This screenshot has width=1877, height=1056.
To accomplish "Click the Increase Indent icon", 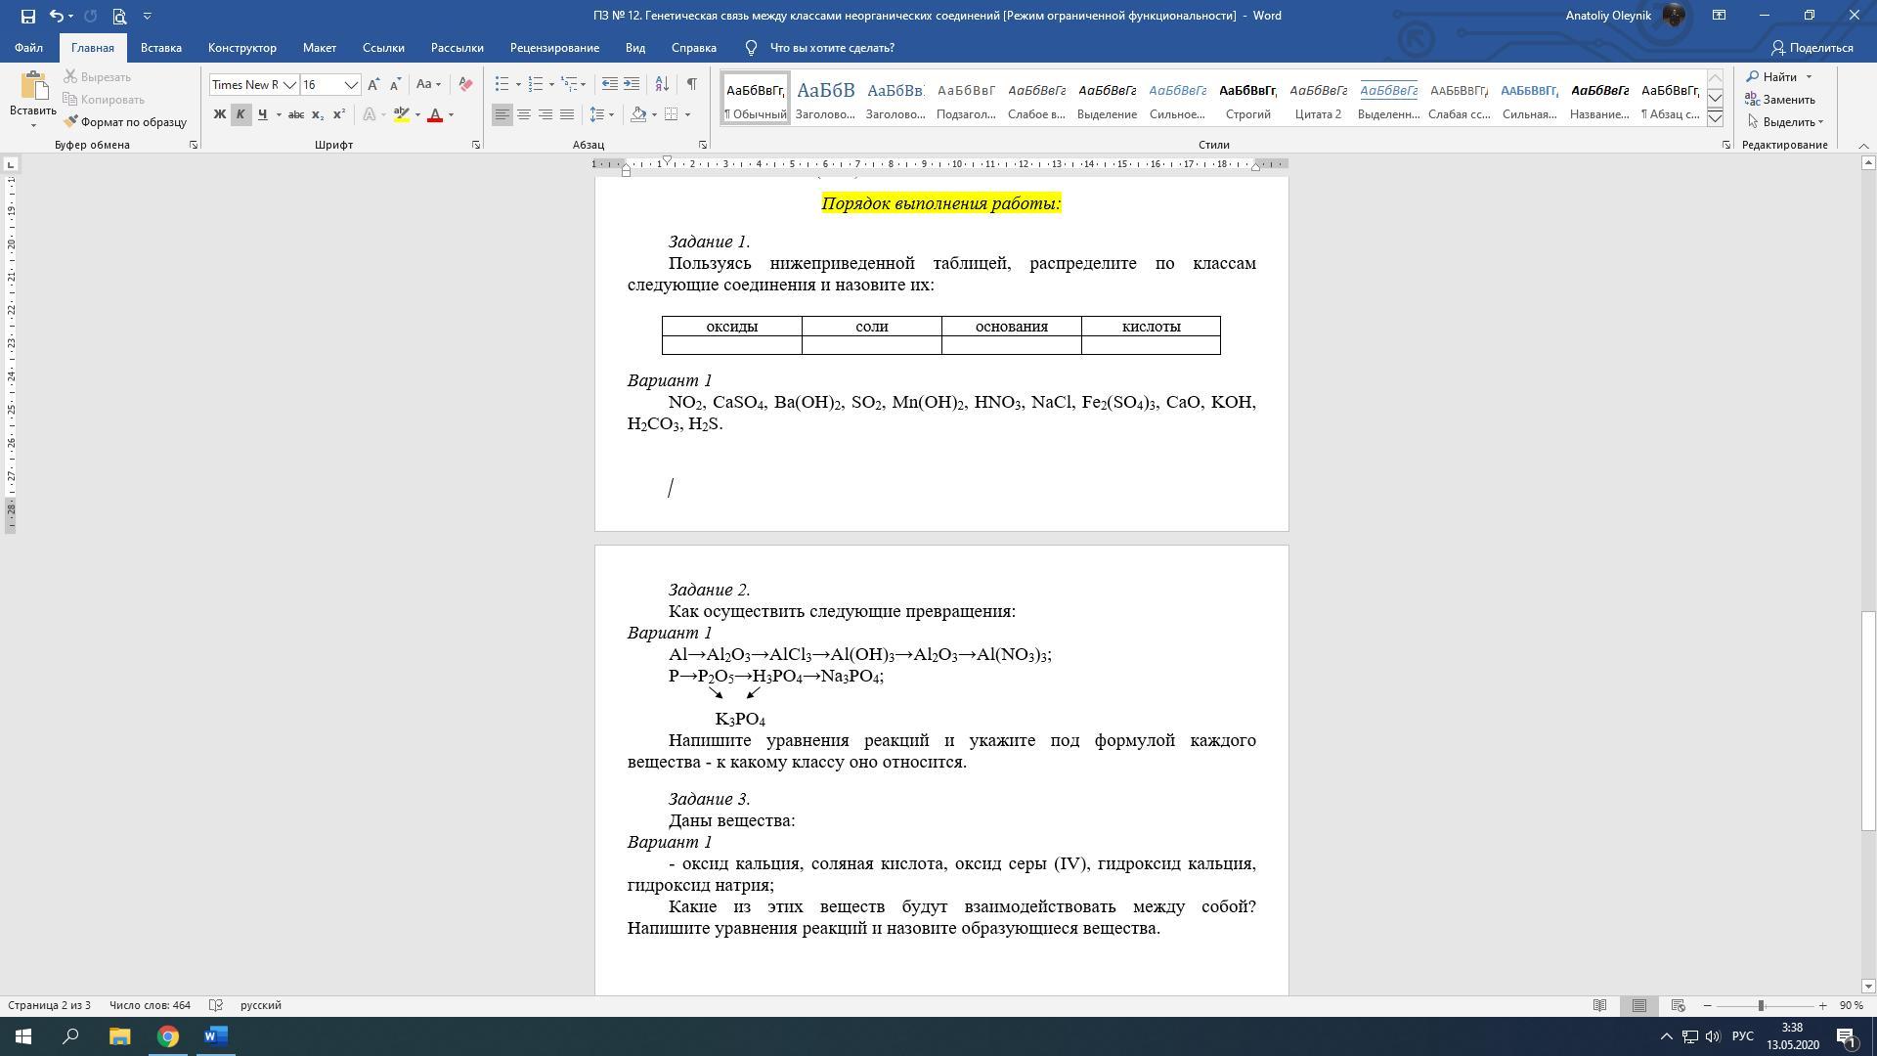I will tap(632, 85).
